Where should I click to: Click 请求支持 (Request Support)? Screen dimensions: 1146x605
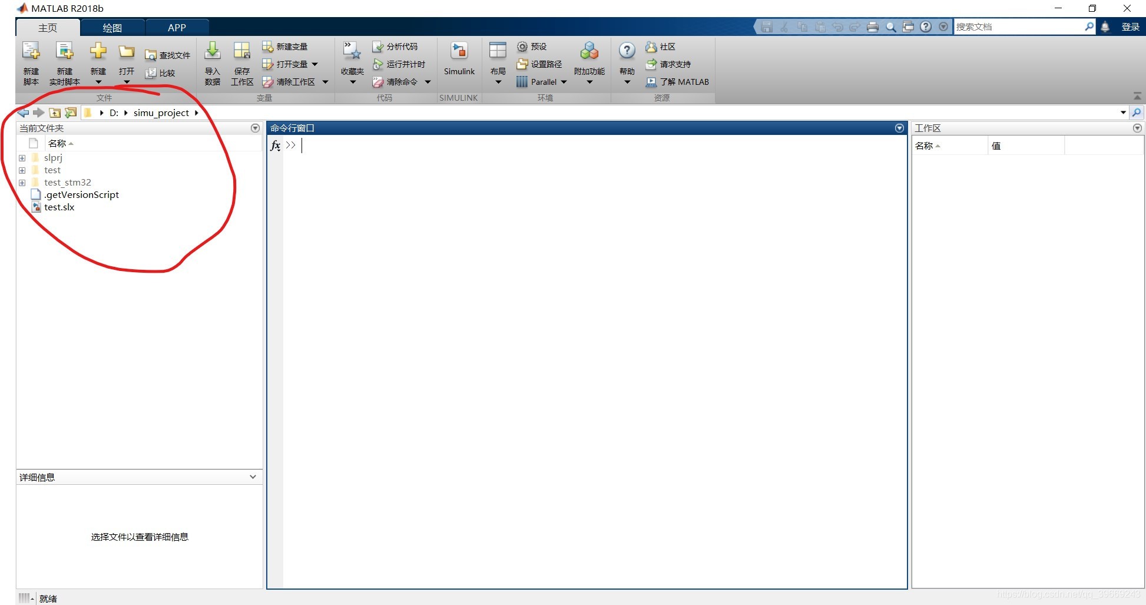pyautogui.click(x=668, y=64)
